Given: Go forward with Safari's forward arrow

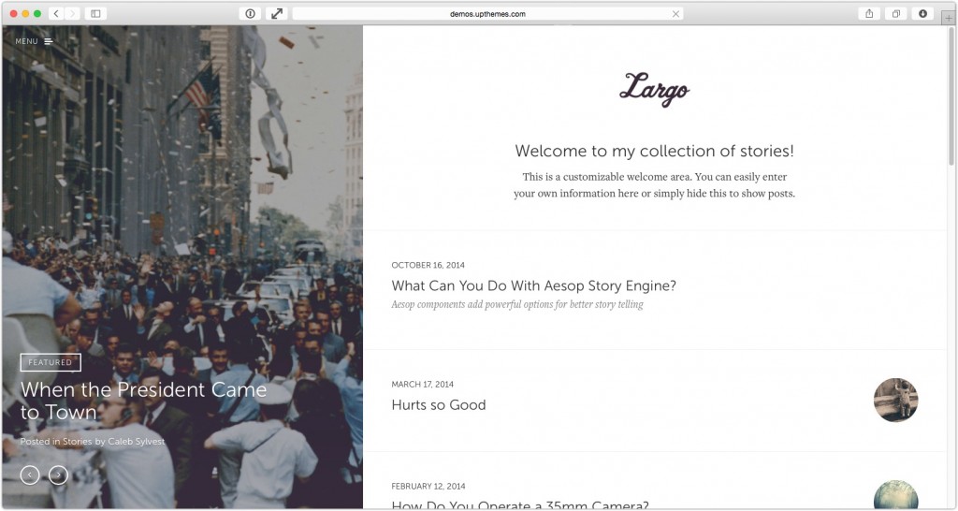Looking at the screenshot, I should click(73, 13).
